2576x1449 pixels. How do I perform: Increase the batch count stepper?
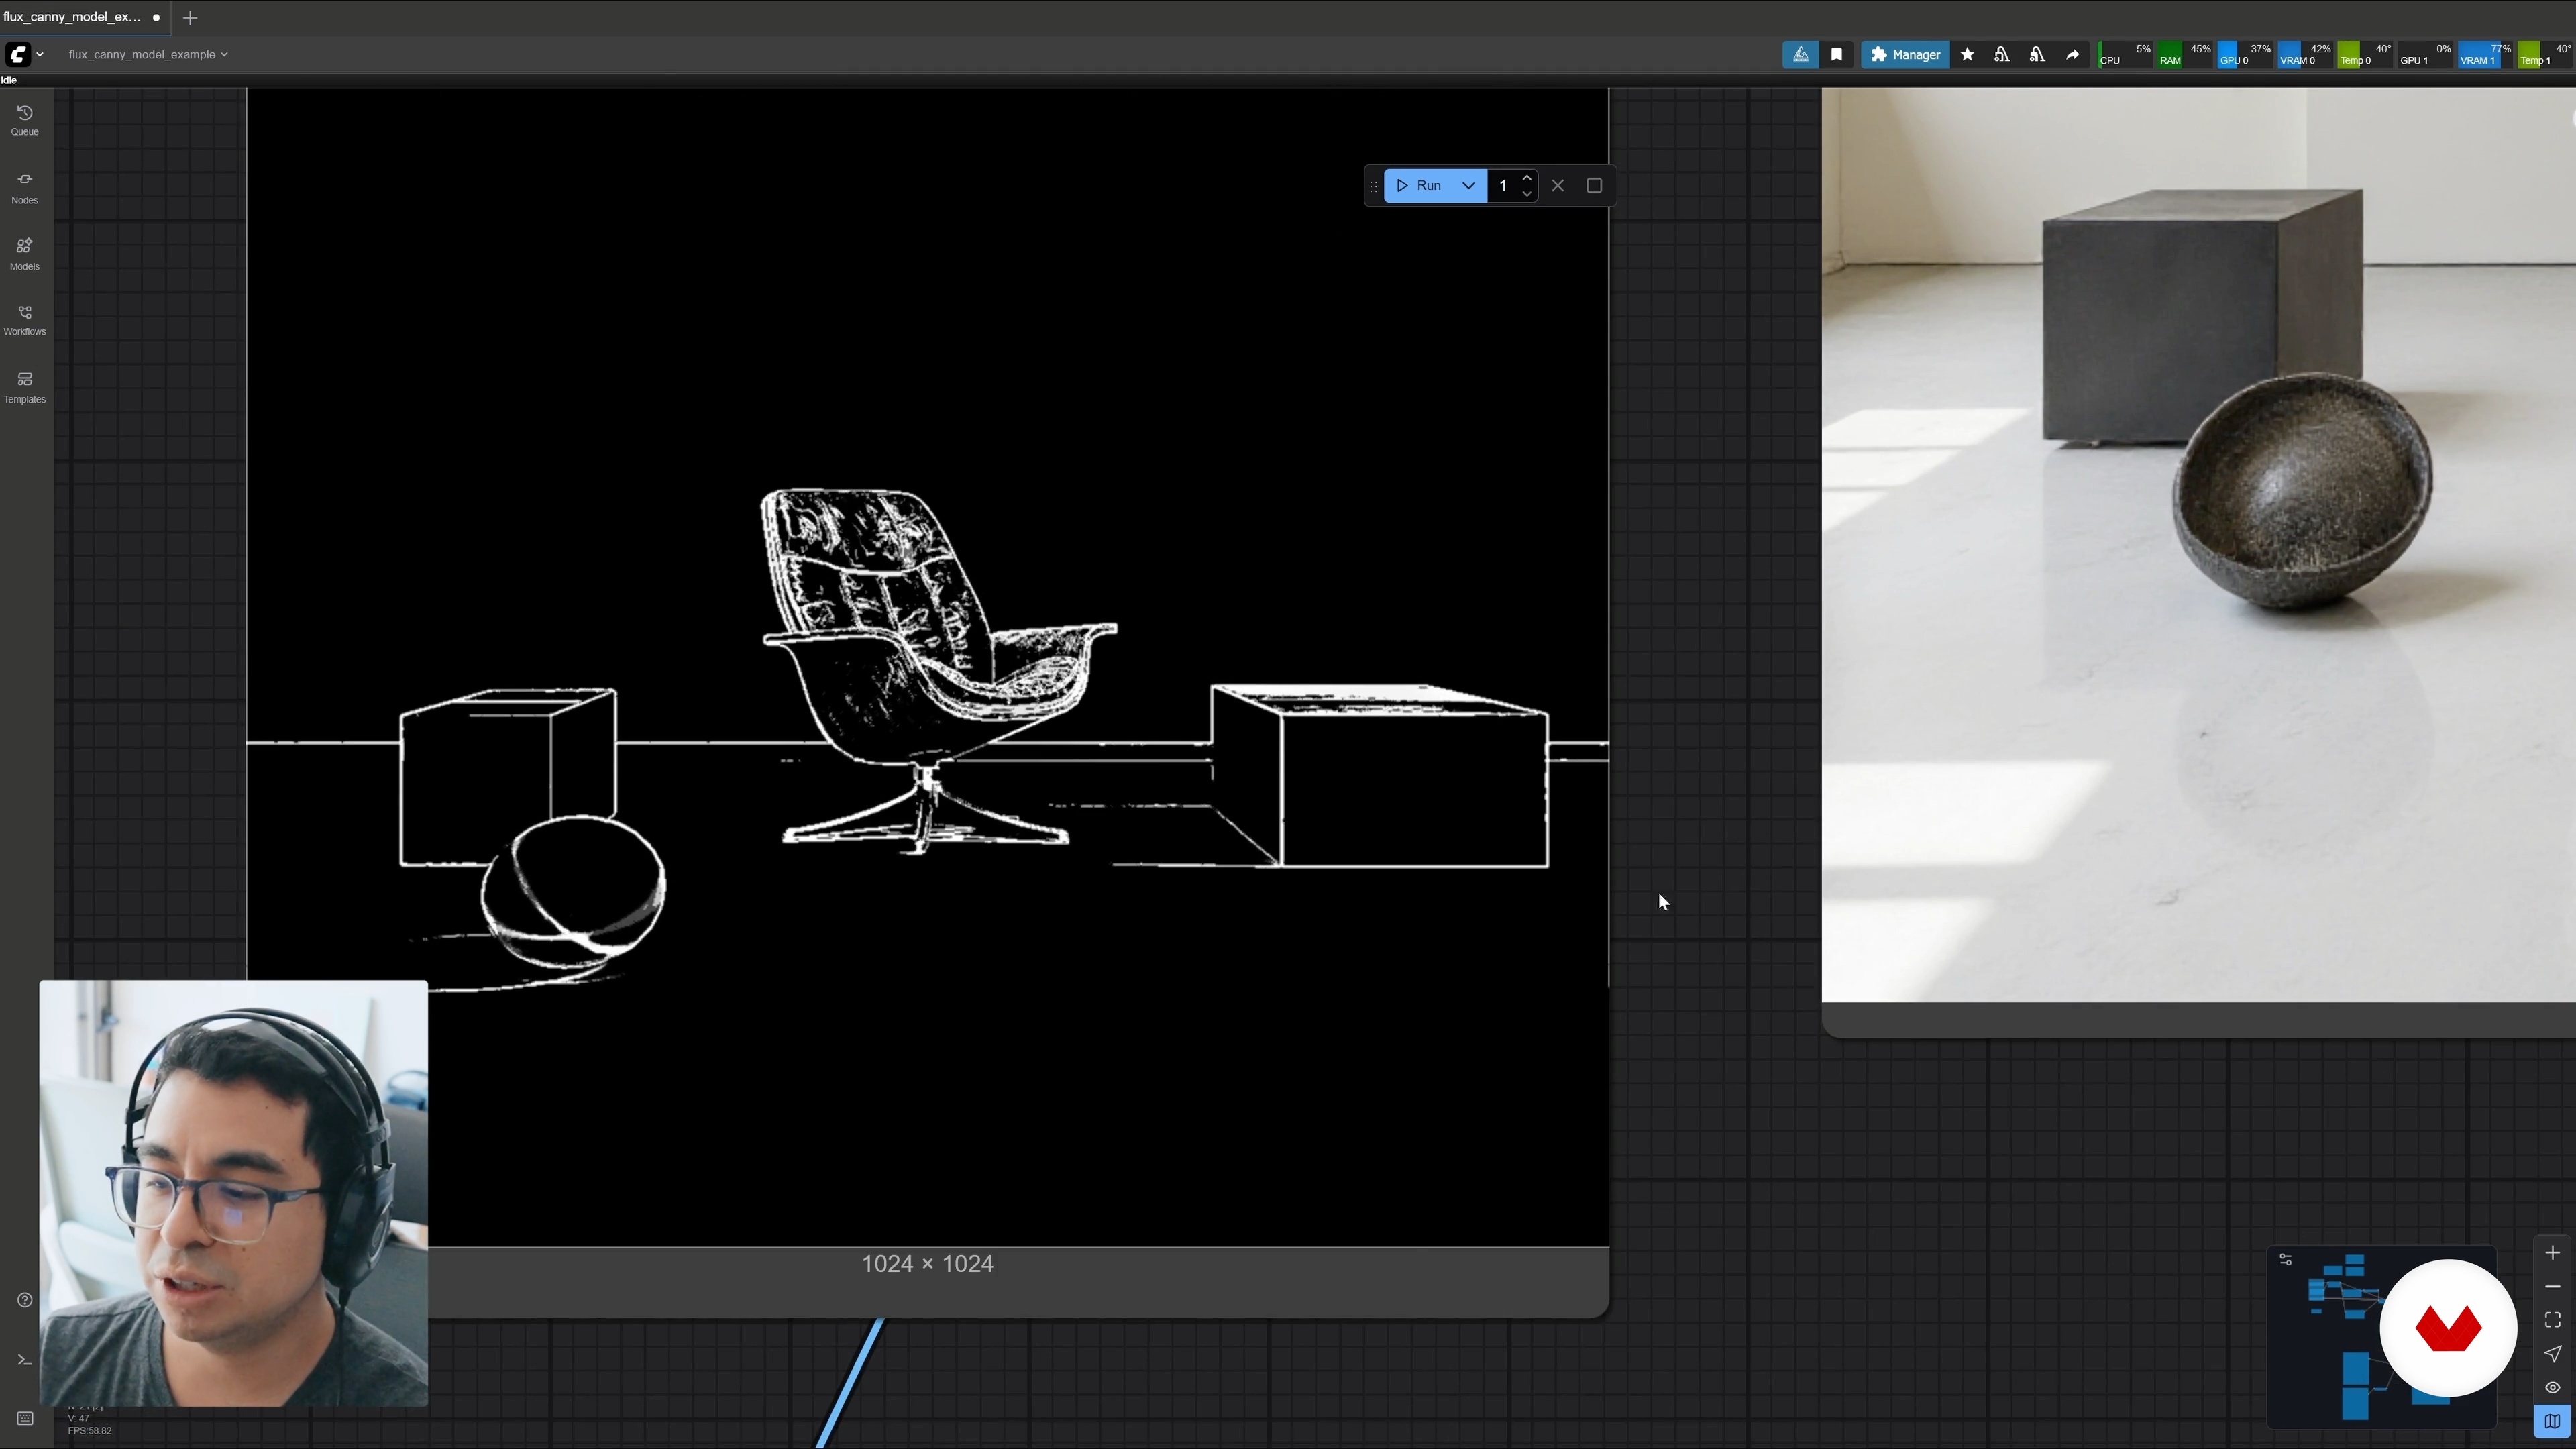tap(1526, 178)
